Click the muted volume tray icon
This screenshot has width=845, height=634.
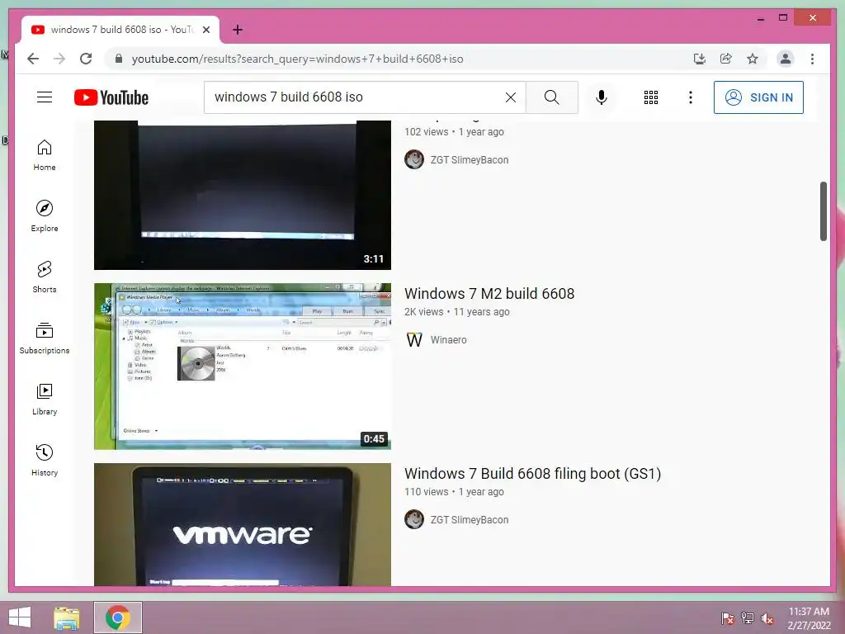767,617
